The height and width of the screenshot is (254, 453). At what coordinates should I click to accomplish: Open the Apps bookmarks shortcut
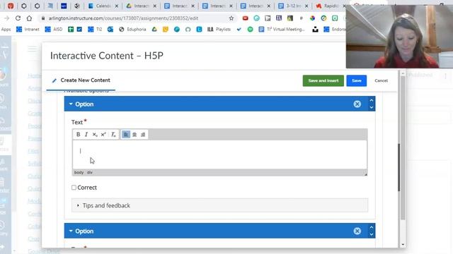tap(6, 30)
